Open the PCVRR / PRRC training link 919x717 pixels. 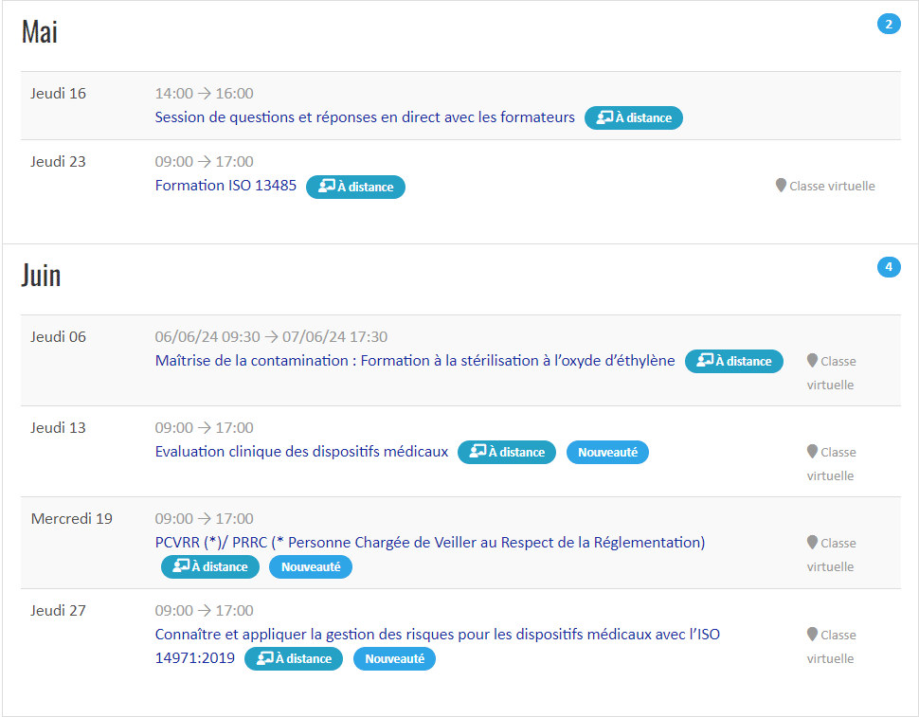430,543
